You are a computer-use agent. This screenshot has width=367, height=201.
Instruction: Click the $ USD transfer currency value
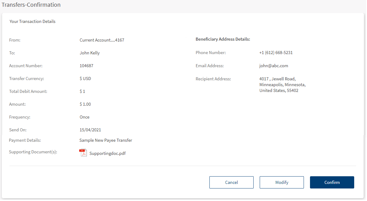85,79
